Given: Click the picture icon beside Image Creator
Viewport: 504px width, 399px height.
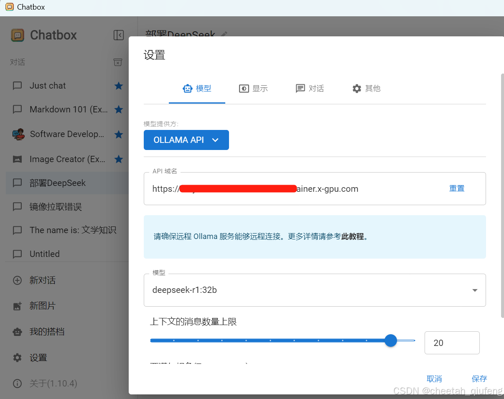Looking at the screenshot, I should tap(17, 159).
